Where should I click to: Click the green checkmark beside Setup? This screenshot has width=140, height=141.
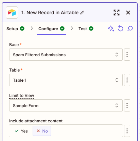[x=22, y=28]
